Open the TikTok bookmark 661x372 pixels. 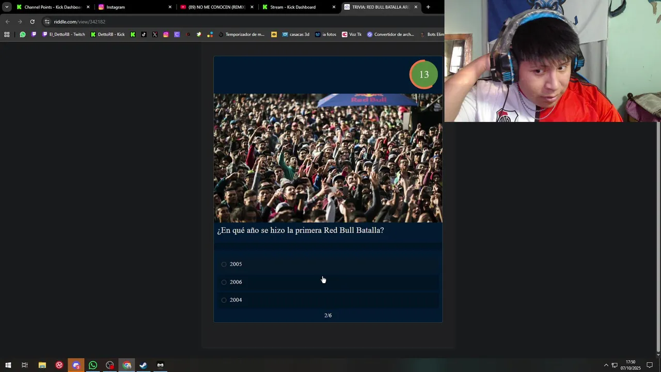coord(144,35)
